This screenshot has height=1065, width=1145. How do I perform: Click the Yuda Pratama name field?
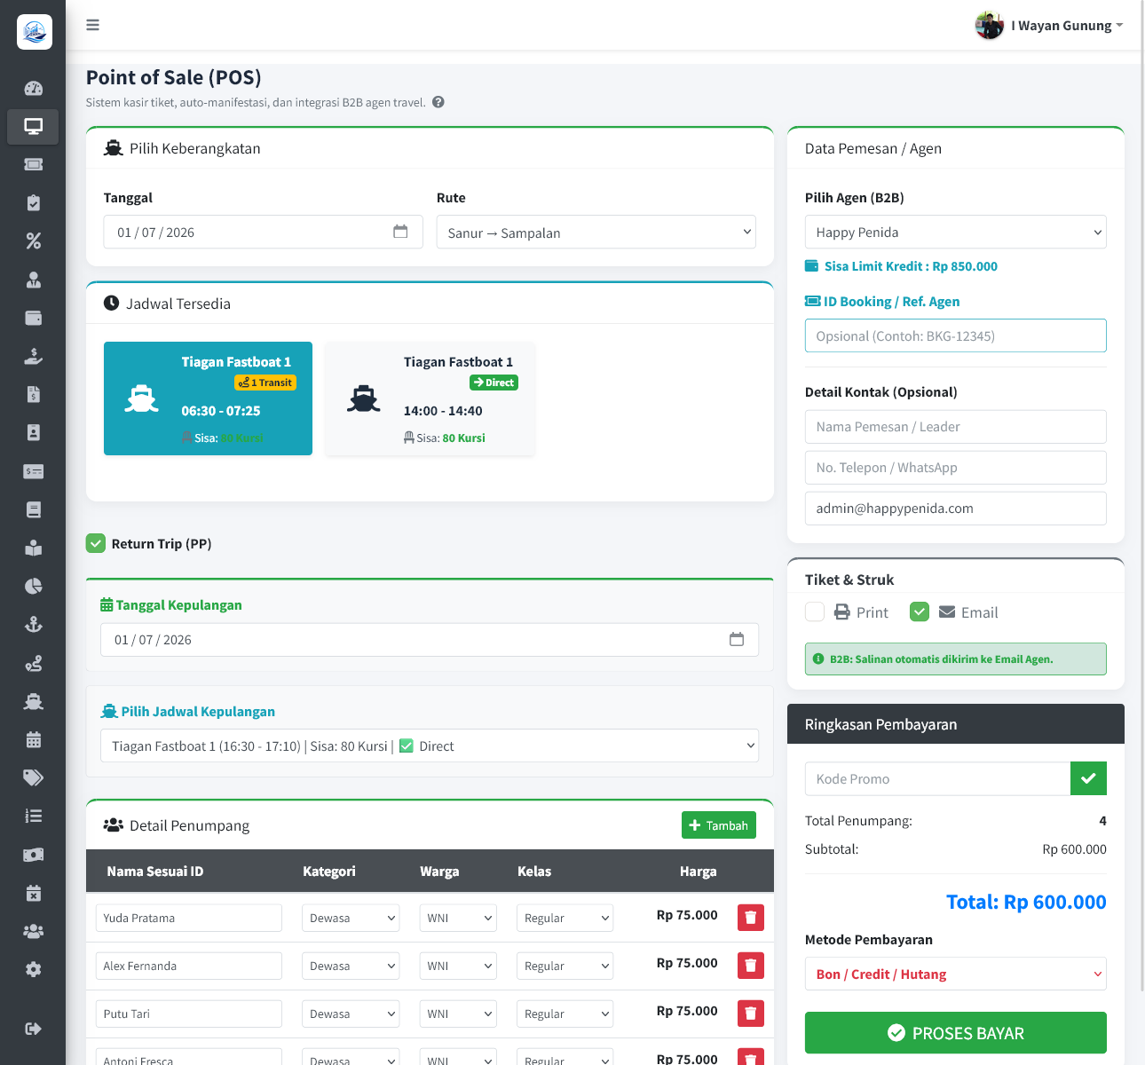click(x=189, y=918)
